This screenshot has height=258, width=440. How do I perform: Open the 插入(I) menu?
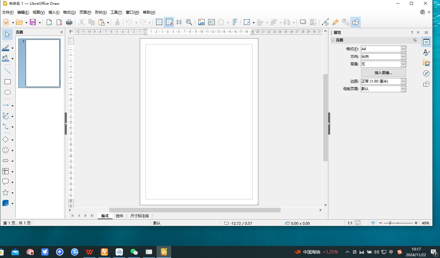(54, 12)
